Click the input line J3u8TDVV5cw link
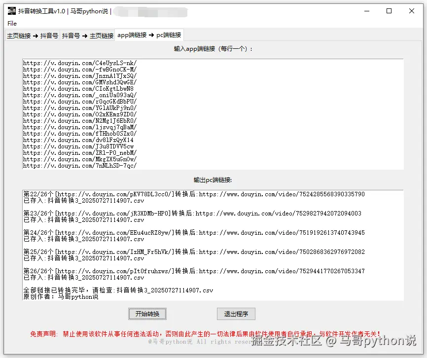Viewport: 427px width, 358px height. pyautogui.click(x=78, y=146)
